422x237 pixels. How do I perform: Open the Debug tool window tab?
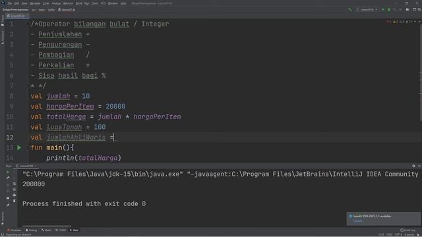pyautogui.click(x=32, y=230)
